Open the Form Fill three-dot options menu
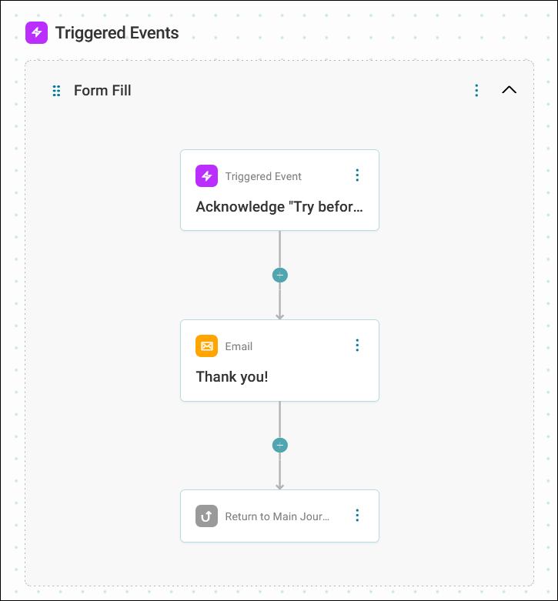558x601 pixels. click(476, 91)
